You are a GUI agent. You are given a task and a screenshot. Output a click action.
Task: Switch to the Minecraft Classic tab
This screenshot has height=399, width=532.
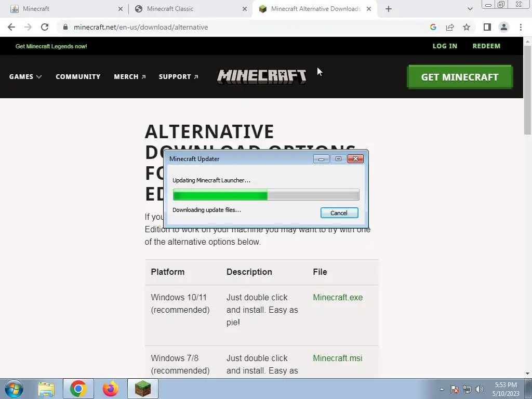click(190, 9)
